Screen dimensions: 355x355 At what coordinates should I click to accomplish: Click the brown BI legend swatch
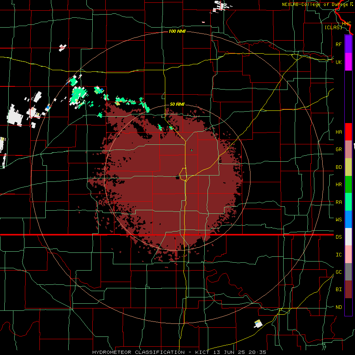coord(348,290)
